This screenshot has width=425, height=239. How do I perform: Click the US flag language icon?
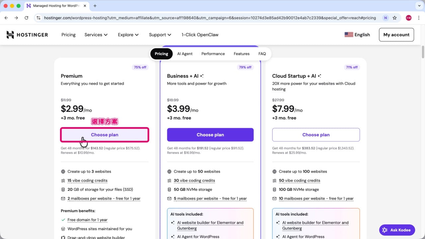click(x=349, y=35)
